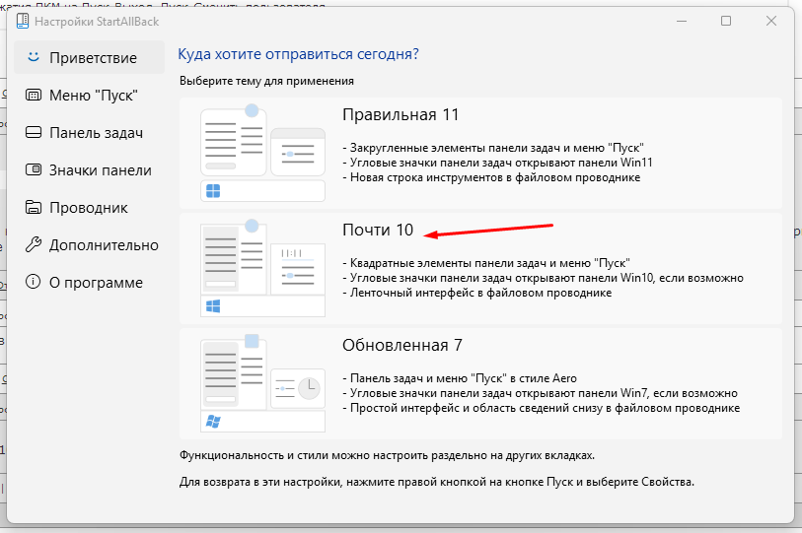The height and width of the screenshot is (533, 802).
Task: Click the Windows 10 logo in second preview
Action: [213, 306]
